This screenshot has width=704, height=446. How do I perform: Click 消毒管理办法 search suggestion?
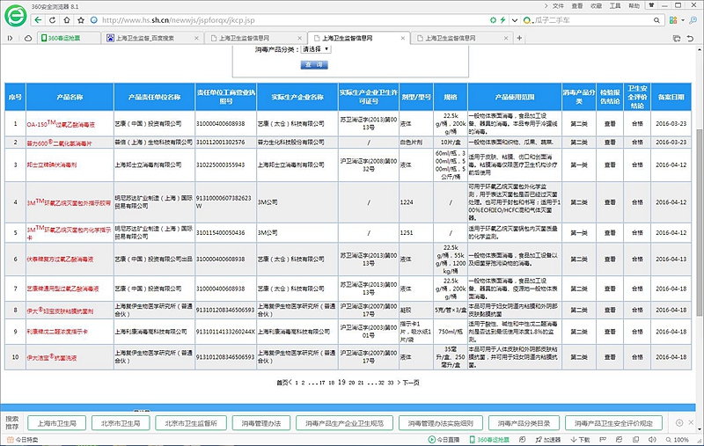click(260, 423)
